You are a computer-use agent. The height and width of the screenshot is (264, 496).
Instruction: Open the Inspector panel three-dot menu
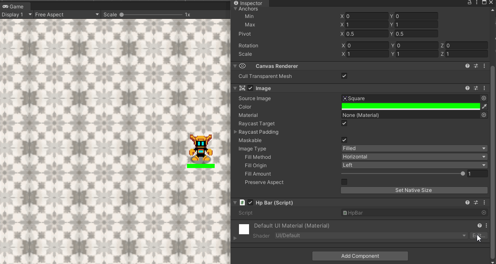point(477,3)
